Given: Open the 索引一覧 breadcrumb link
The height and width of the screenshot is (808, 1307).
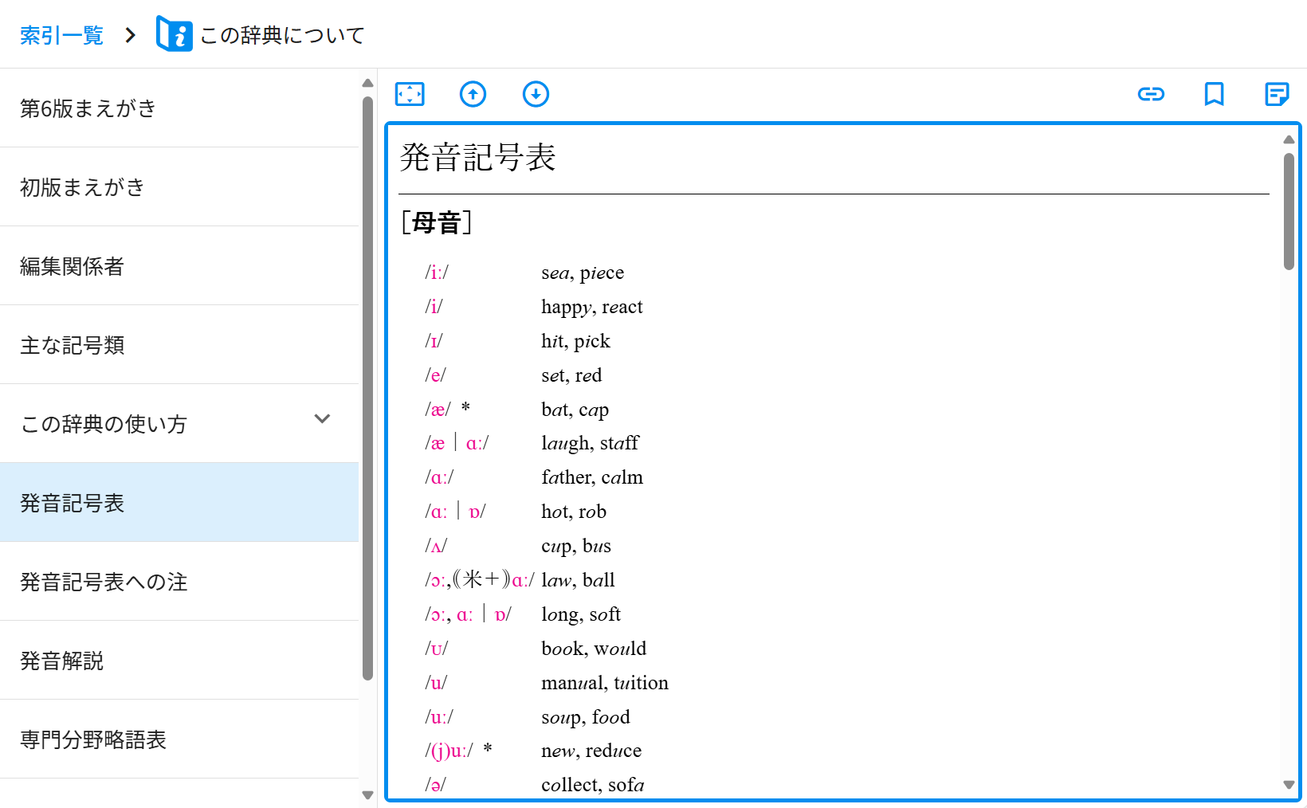Looking at the screenshot, I should [x=61, y=35].
